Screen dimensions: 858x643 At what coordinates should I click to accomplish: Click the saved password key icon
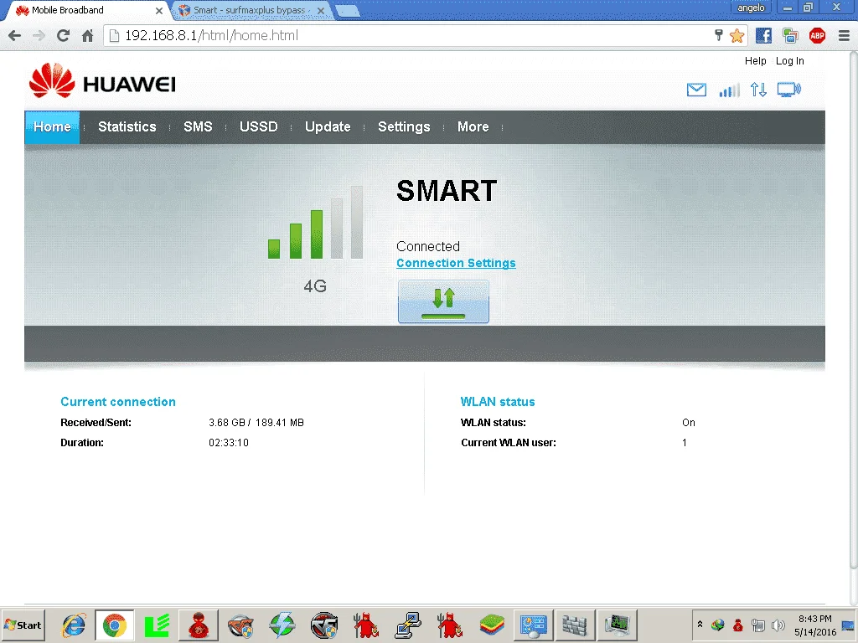[x=719, y=35]
